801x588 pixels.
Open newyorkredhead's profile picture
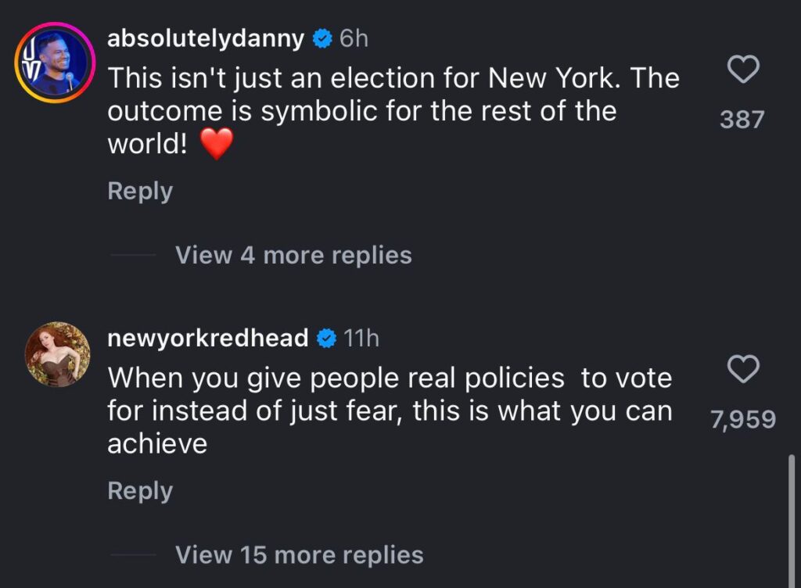point(58,354)
